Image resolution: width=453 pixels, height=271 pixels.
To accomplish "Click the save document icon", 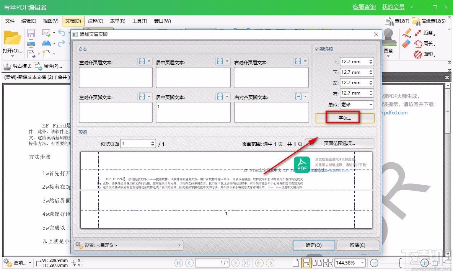I will tap(30, 33).
